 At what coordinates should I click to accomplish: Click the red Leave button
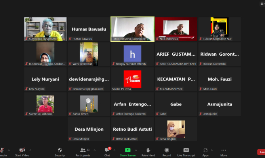261,152
